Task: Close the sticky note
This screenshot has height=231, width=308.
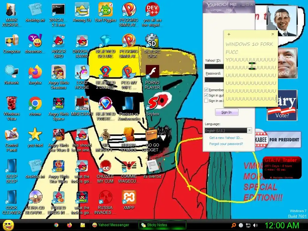Action: coord(273,34)
